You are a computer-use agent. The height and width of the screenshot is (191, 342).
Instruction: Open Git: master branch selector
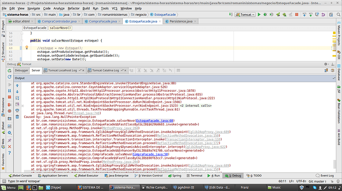pyautogui.click(x=317, y=181)
